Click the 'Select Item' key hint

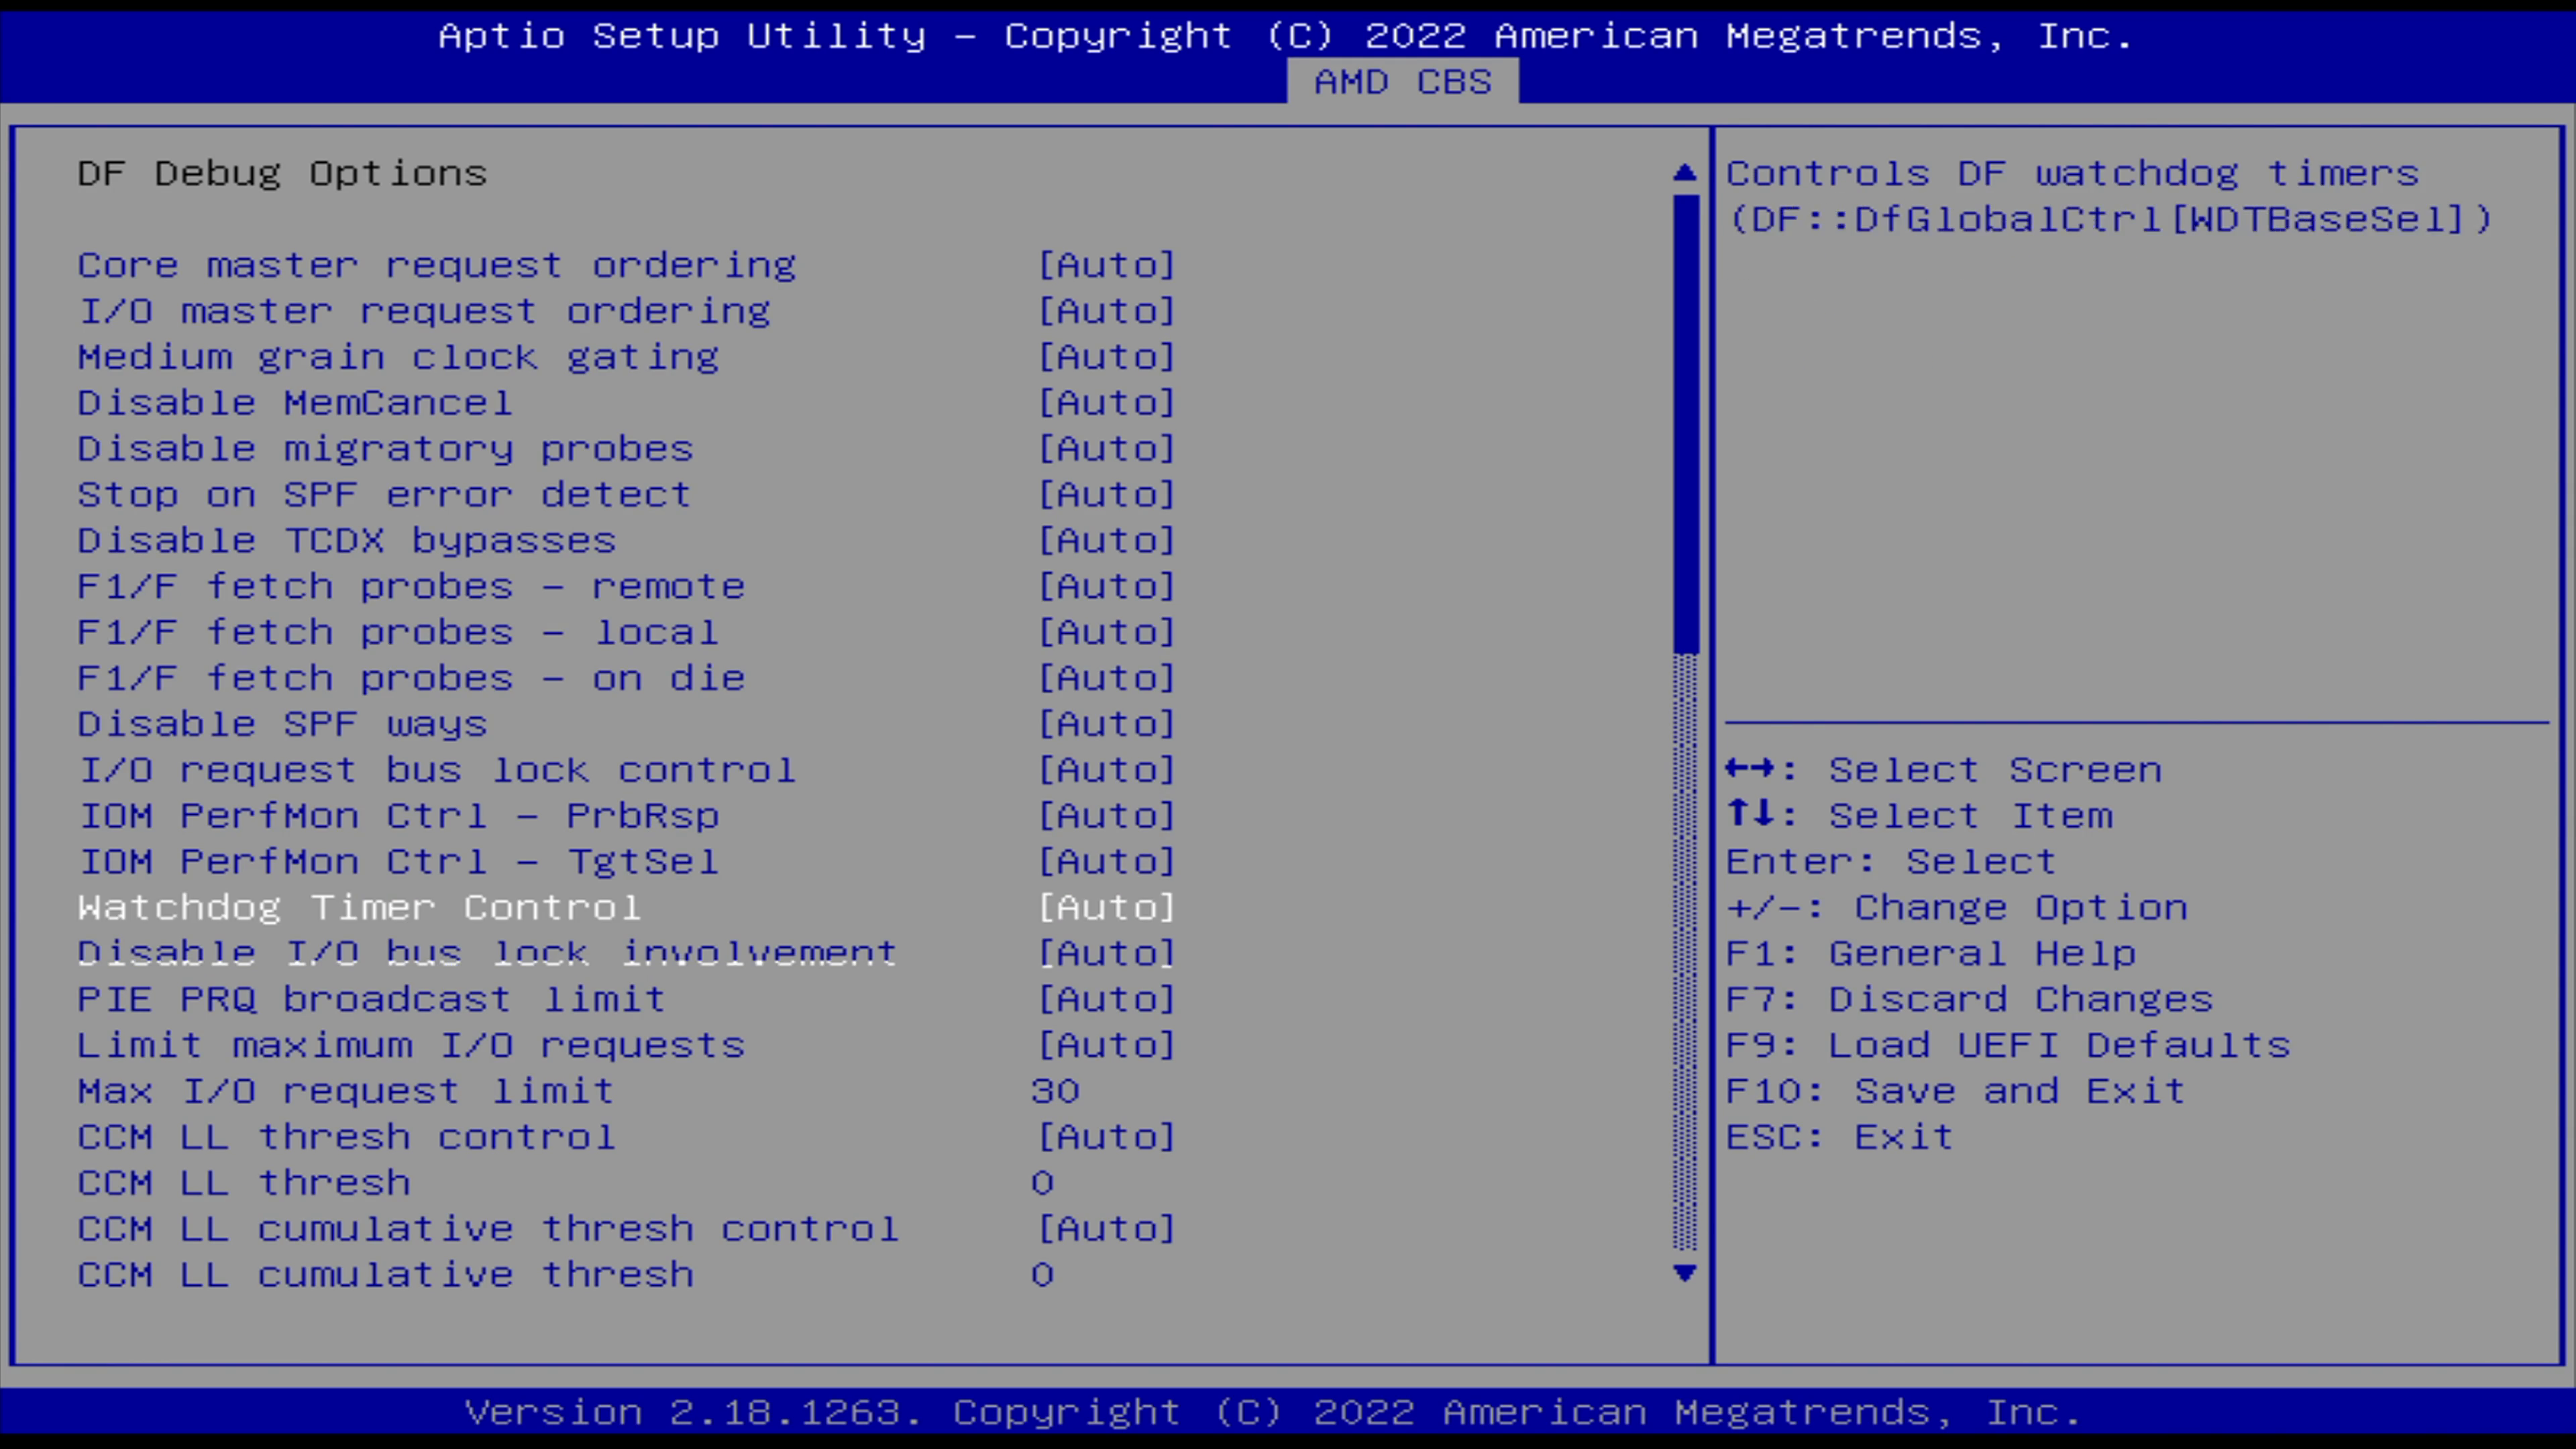click(x=1920, y=816)
